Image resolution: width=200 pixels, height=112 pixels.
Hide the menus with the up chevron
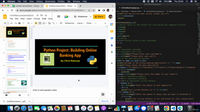105,23
